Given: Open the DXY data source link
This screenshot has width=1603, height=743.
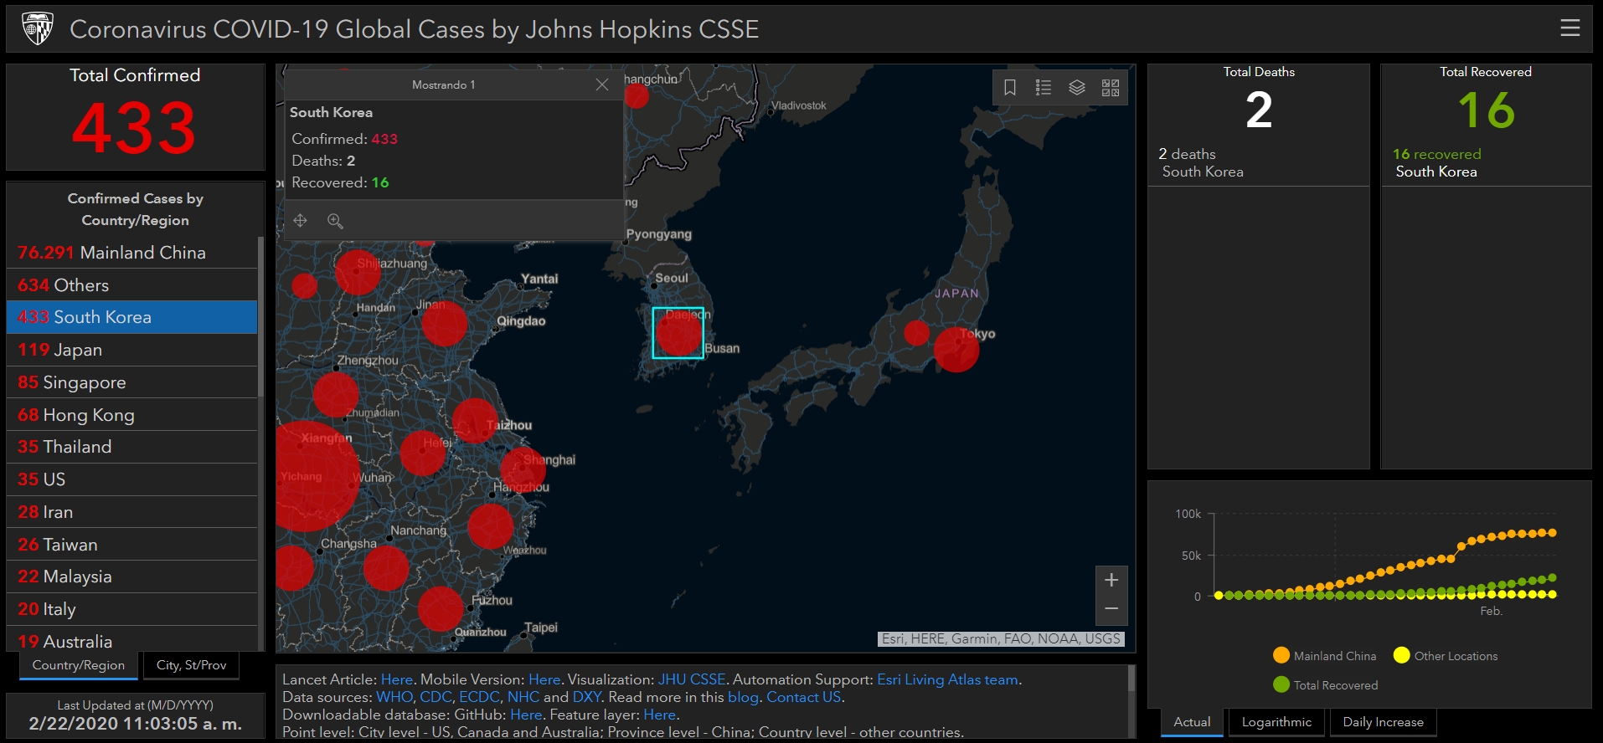Looking at the screenshot, I should tap(587, 697).
